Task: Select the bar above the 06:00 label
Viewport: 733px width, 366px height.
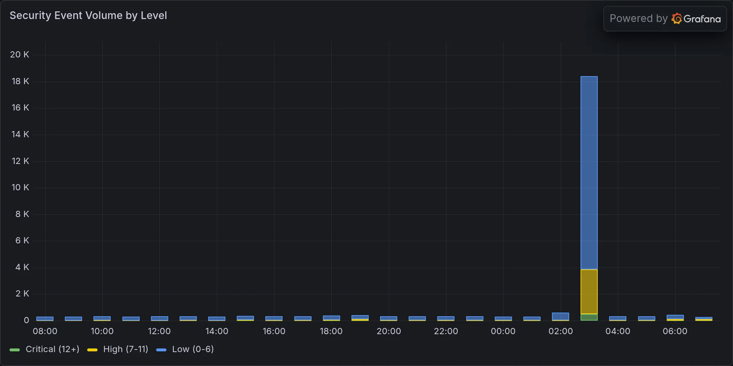Action: (x=675, y=318)
